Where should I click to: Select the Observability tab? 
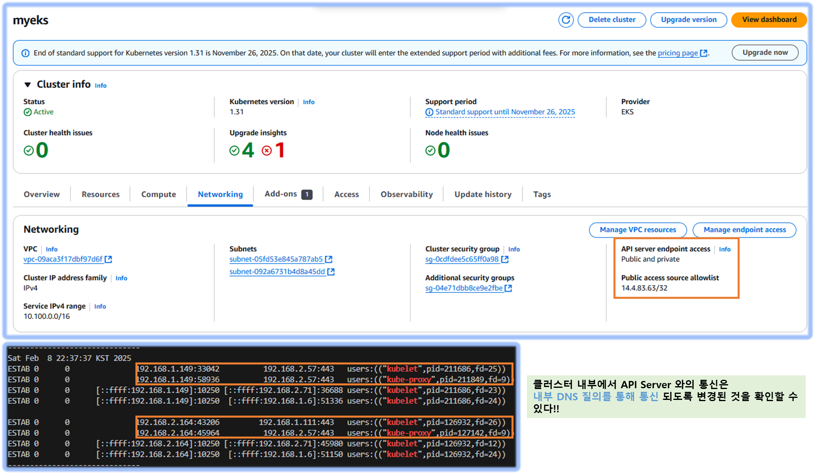pos(406,194)
